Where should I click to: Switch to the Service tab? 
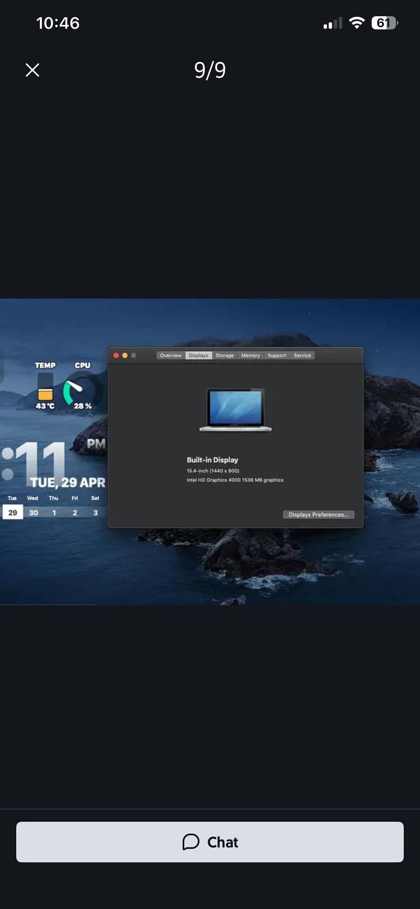click(x=302, y=356)
